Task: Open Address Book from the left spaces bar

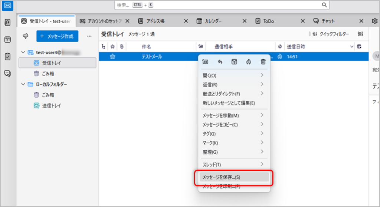Action: click(7, 23)
